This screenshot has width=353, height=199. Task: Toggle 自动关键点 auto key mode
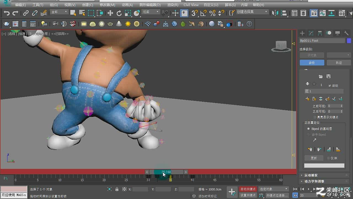click(x=248, y=189)
